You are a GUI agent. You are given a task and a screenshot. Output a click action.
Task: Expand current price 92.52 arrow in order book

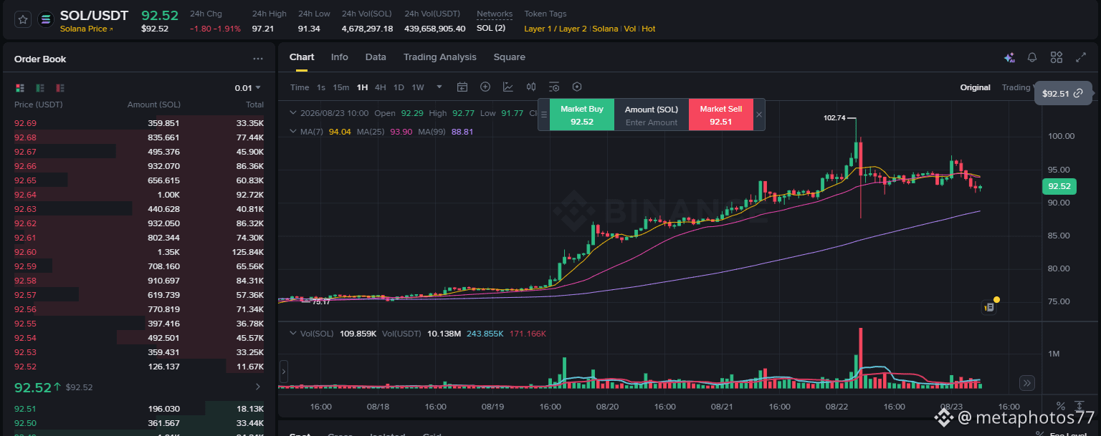coord(259,387)
